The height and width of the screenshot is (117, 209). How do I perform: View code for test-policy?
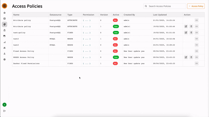tap(197, 33)
